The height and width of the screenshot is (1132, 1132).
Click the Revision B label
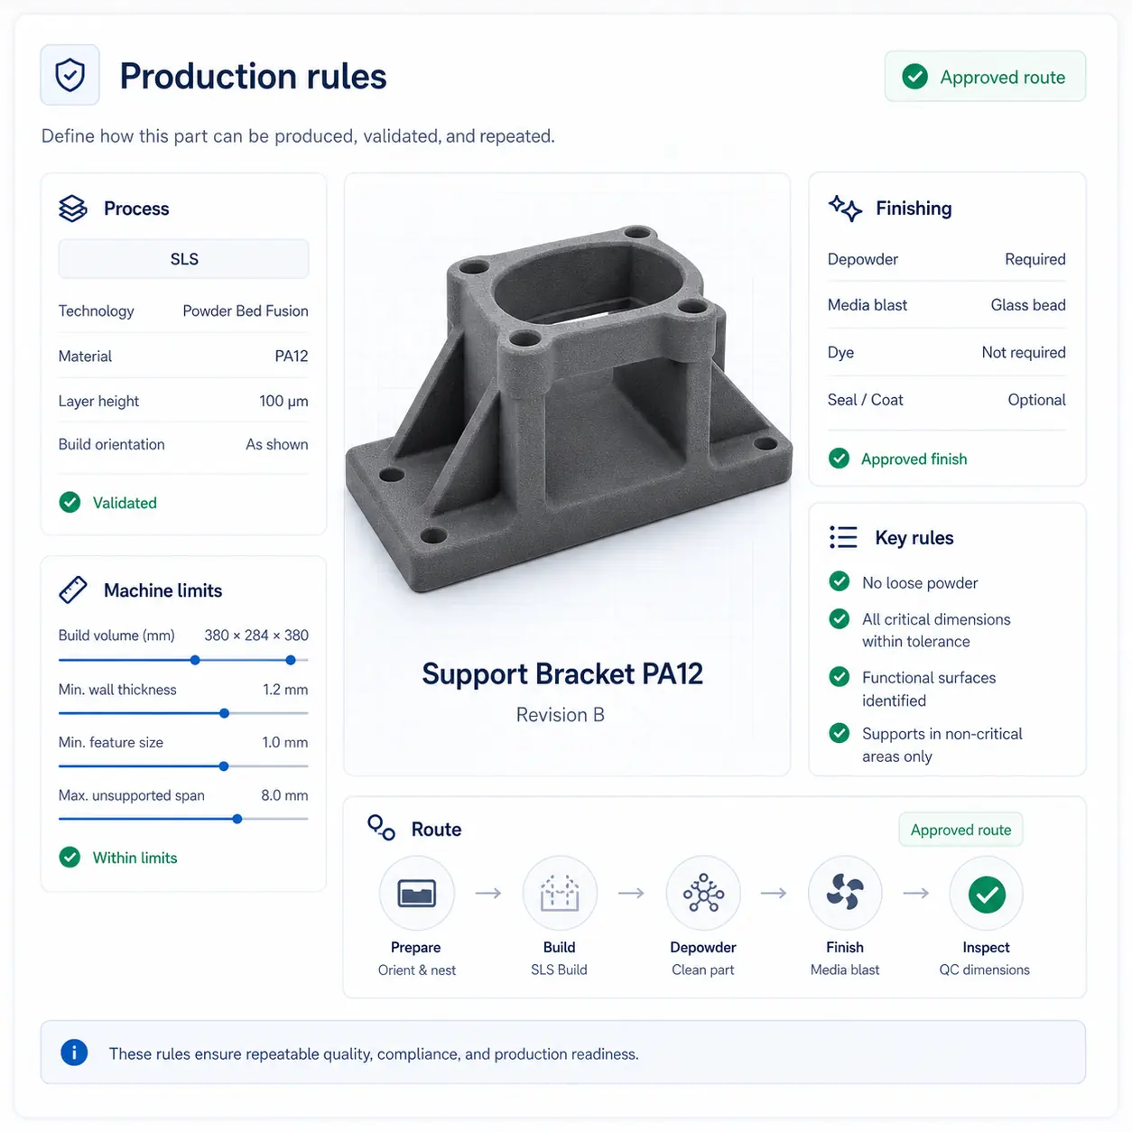click(x=561, y=715)
